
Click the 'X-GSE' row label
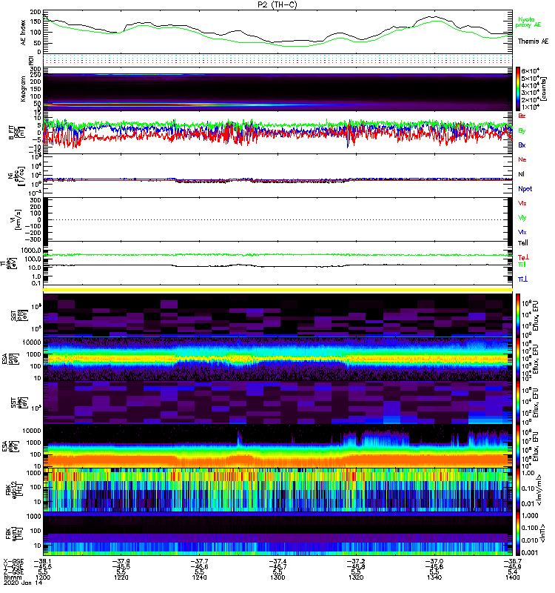pos(13,562)
